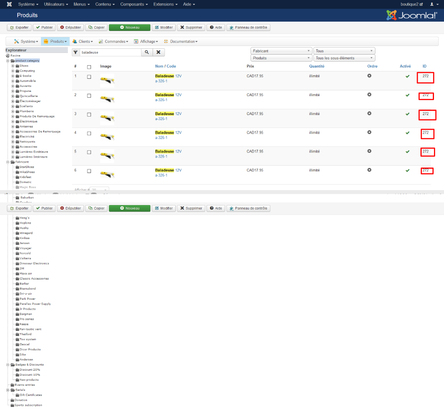
Task: Click the top Exporter button
Action: click(19, 27)
